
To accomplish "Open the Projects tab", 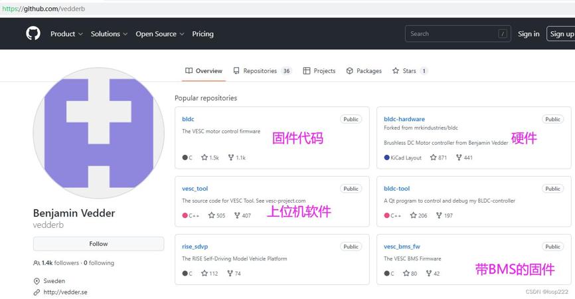I will tap(319, 71).
